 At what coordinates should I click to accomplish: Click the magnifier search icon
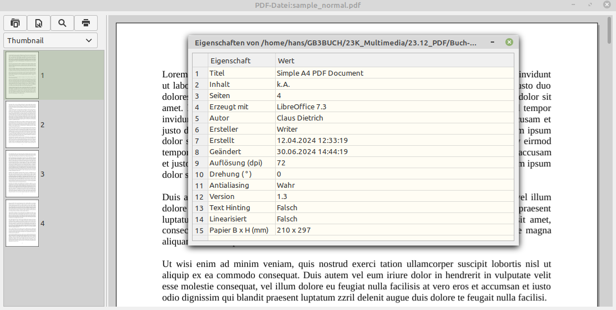coord(62,23)
